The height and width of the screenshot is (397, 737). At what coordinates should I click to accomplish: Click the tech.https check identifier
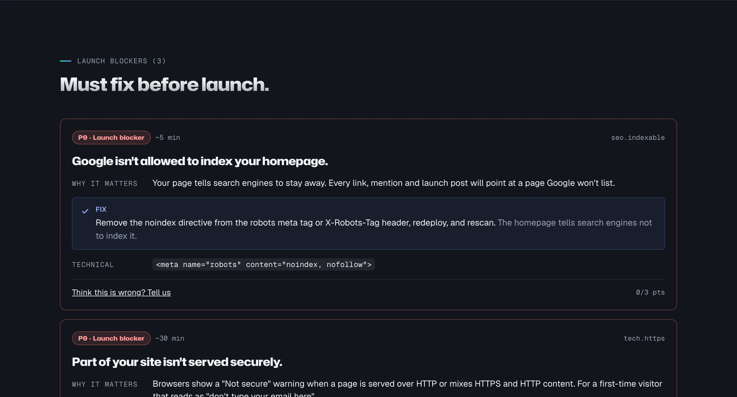[644, 338]
